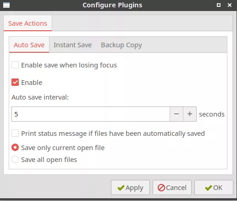Focus the auto save interval field
237x201 pixels.
[x=91, y=114]
